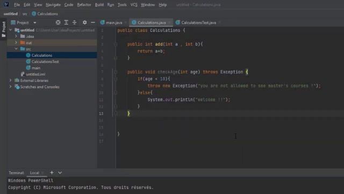Fold the if block at line 8

coord(116,79)
